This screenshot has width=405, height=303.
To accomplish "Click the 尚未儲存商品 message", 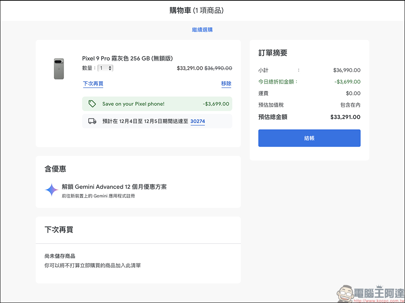I will click(x=60, y=256).
